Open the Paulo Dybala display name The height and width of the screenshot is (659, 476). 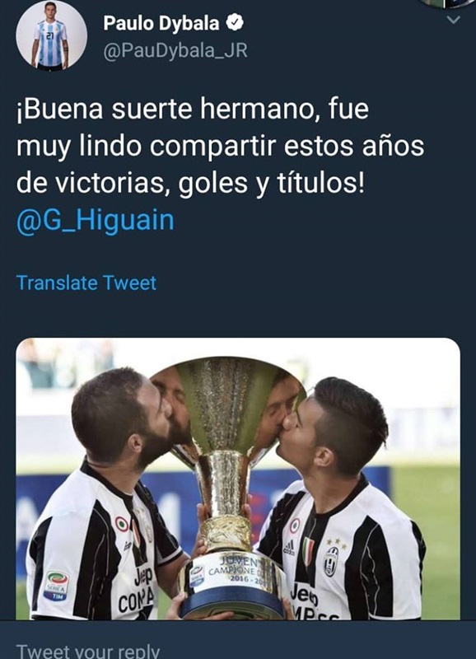(x=161, y=23)
